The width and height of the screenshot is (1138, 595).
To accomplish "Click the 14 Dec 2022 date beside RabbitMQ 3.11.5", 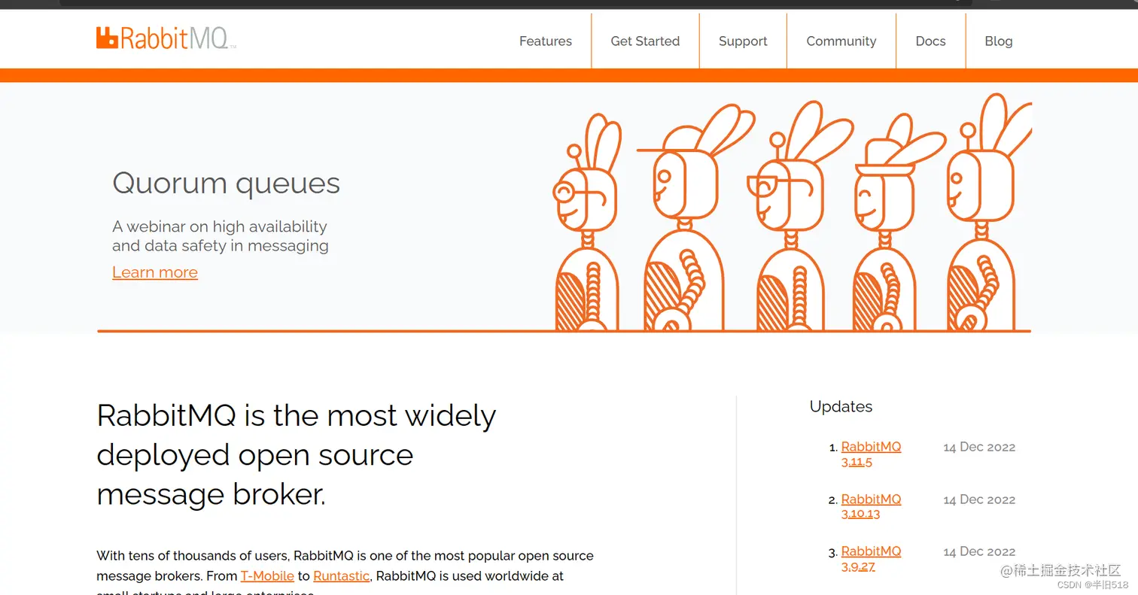I will (x=979, y=447).
